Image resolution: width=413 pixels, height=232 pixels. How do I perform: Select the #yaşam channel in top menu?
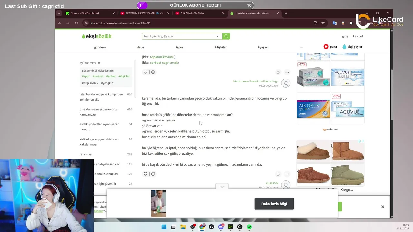click(x=263, y=47)
